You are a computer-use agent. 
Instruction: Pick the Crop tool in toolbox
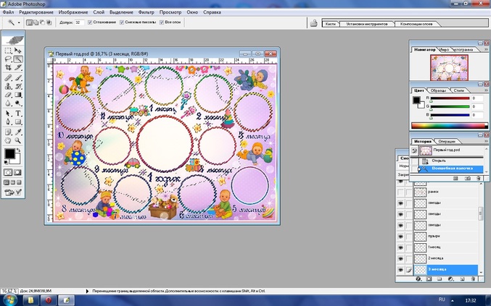[8, 68]
